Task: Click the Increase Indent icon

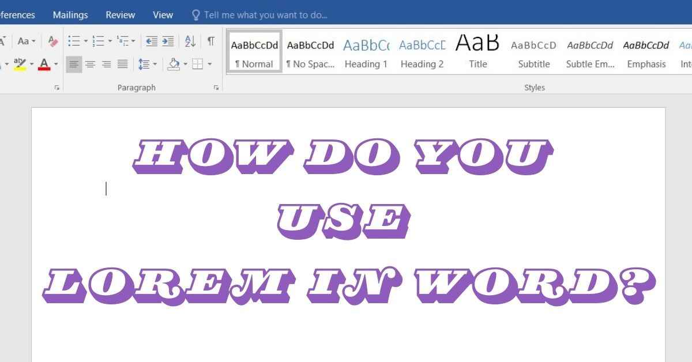Action: [168, 42]
